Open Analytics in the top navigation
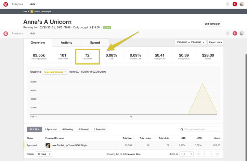 (17, 4)
